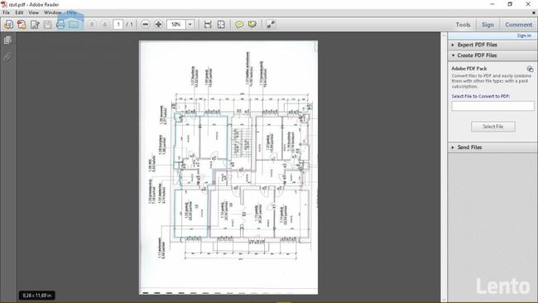Open the page thumbnails sidebar icon
This screenshot has height=303, width=538.
tap(7, 40)
